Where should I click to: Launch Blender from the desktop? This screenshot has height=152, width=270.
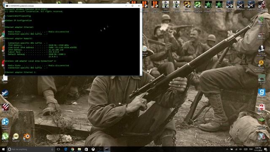pyautogui.click(x=27, y=137)
